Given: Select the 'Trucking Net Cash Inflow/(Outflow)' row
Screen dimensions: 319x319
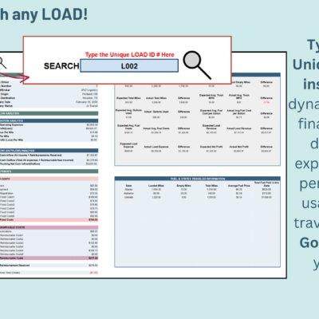Looking at the screenshot, I should pyautogui.click(x=49, y=163).
